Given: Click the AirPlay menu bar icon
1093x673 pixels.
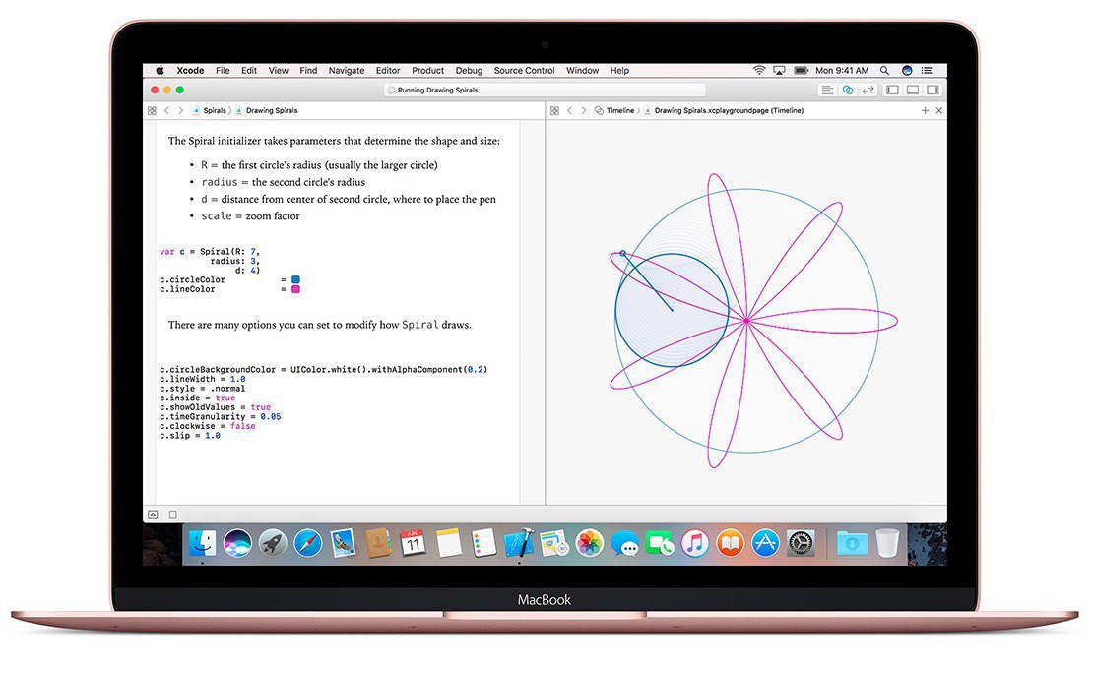Looking at the screenshot, I should [x=779, y=71].
